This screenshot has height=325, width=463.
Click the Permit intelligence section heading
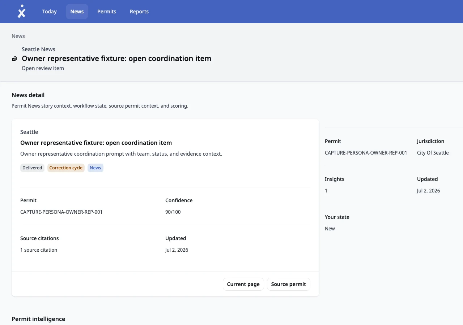pos(38,319)
